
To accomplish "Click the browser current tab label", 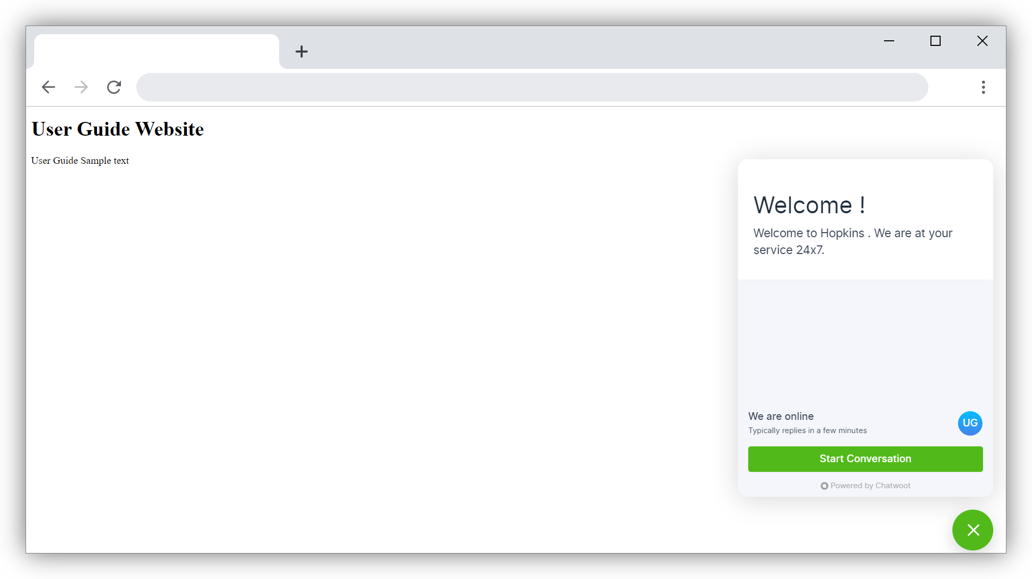I will [156, 51].
